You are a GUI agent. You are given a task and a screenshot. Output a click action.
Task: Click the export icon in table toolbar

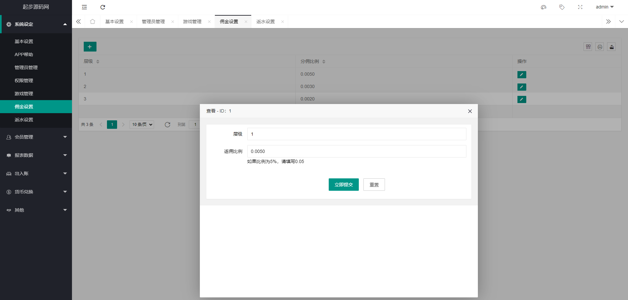pyautogui.click(x=611, y=47)
